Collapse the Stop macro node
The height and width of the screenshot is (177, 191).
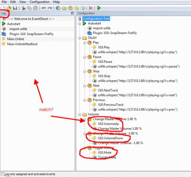coord(85,72)
